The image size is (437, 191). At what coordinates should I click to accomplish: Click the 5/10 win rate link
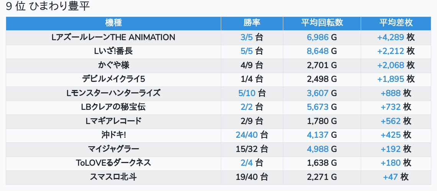(247, 93)
